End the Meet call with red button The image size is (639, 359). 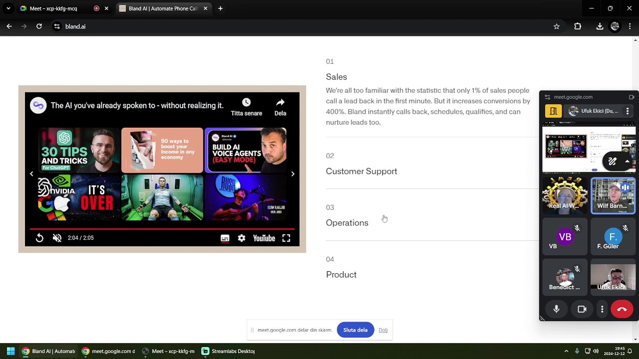[x=622, y=309]
